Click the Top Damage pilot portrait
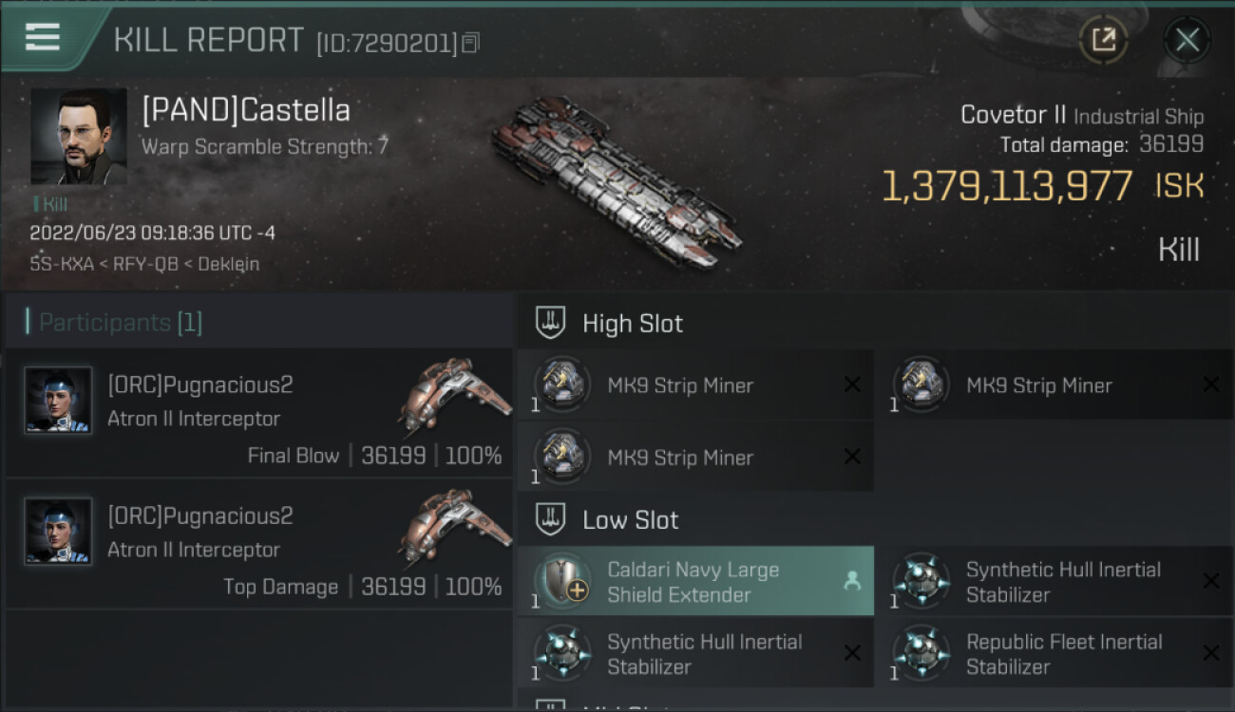The image size is (1235, 712). point(59,532)
